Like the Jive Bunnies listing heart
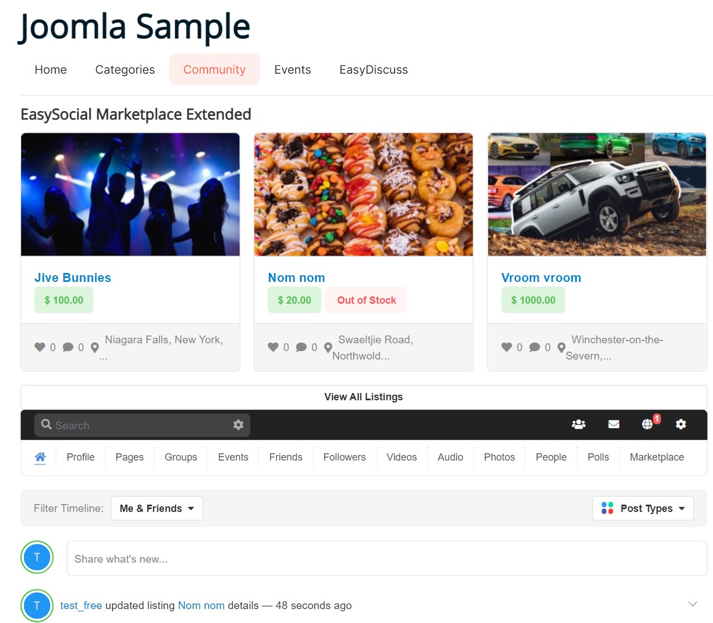This screenshot has height=623, width=713. point(40,347)
